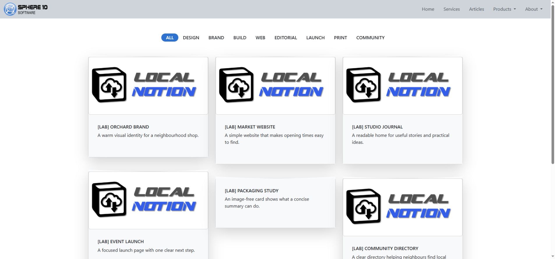Viewport: 555px width, 259px height.
Task: Click 'A warm visual identity' description text
Action: coord(148,135)
